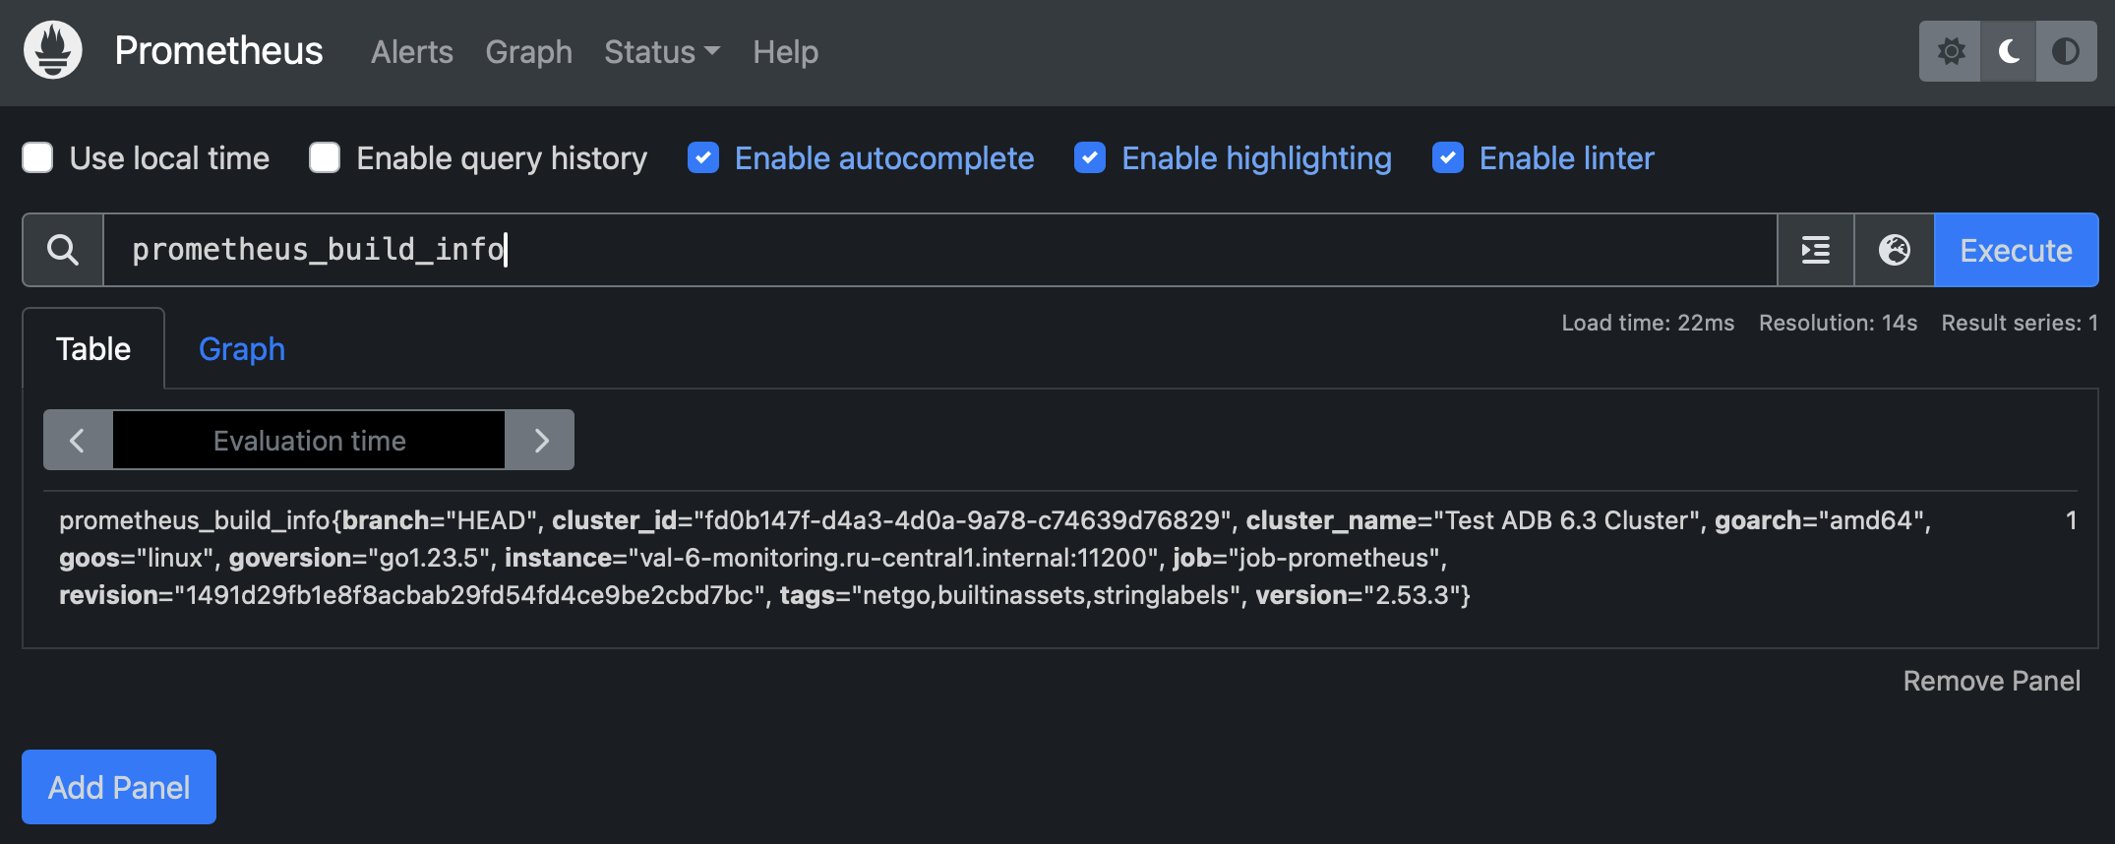Click the Use local time label

pos(169,157)
